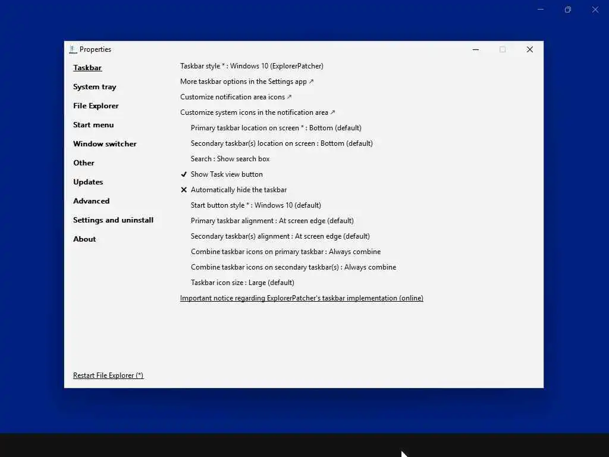
Task: Click the checkmark beside Show Task view
Action: (184, 174)
